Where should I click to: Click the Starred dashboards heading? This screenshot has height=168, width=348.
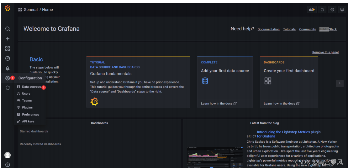(34, 131)
